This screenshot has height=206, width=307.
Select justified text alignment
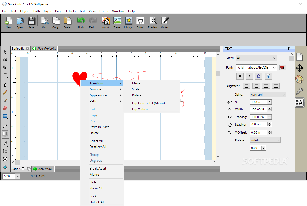pyautogui.click(x=276, y=86)
